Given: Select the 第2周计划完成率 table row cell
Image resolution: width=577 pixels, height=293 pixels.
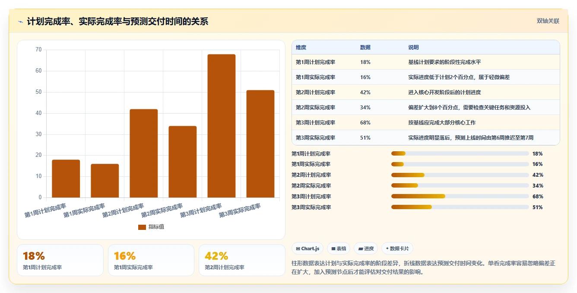Looking at the screenshot, I should (315, 92).
